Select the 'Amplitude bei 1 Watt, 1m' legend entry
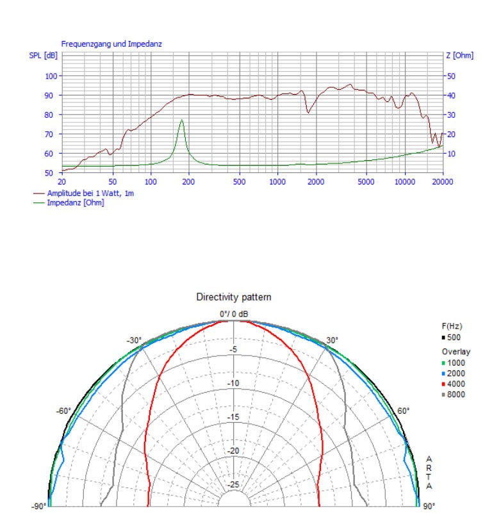 pyautogui.click(x=90, y=193)
